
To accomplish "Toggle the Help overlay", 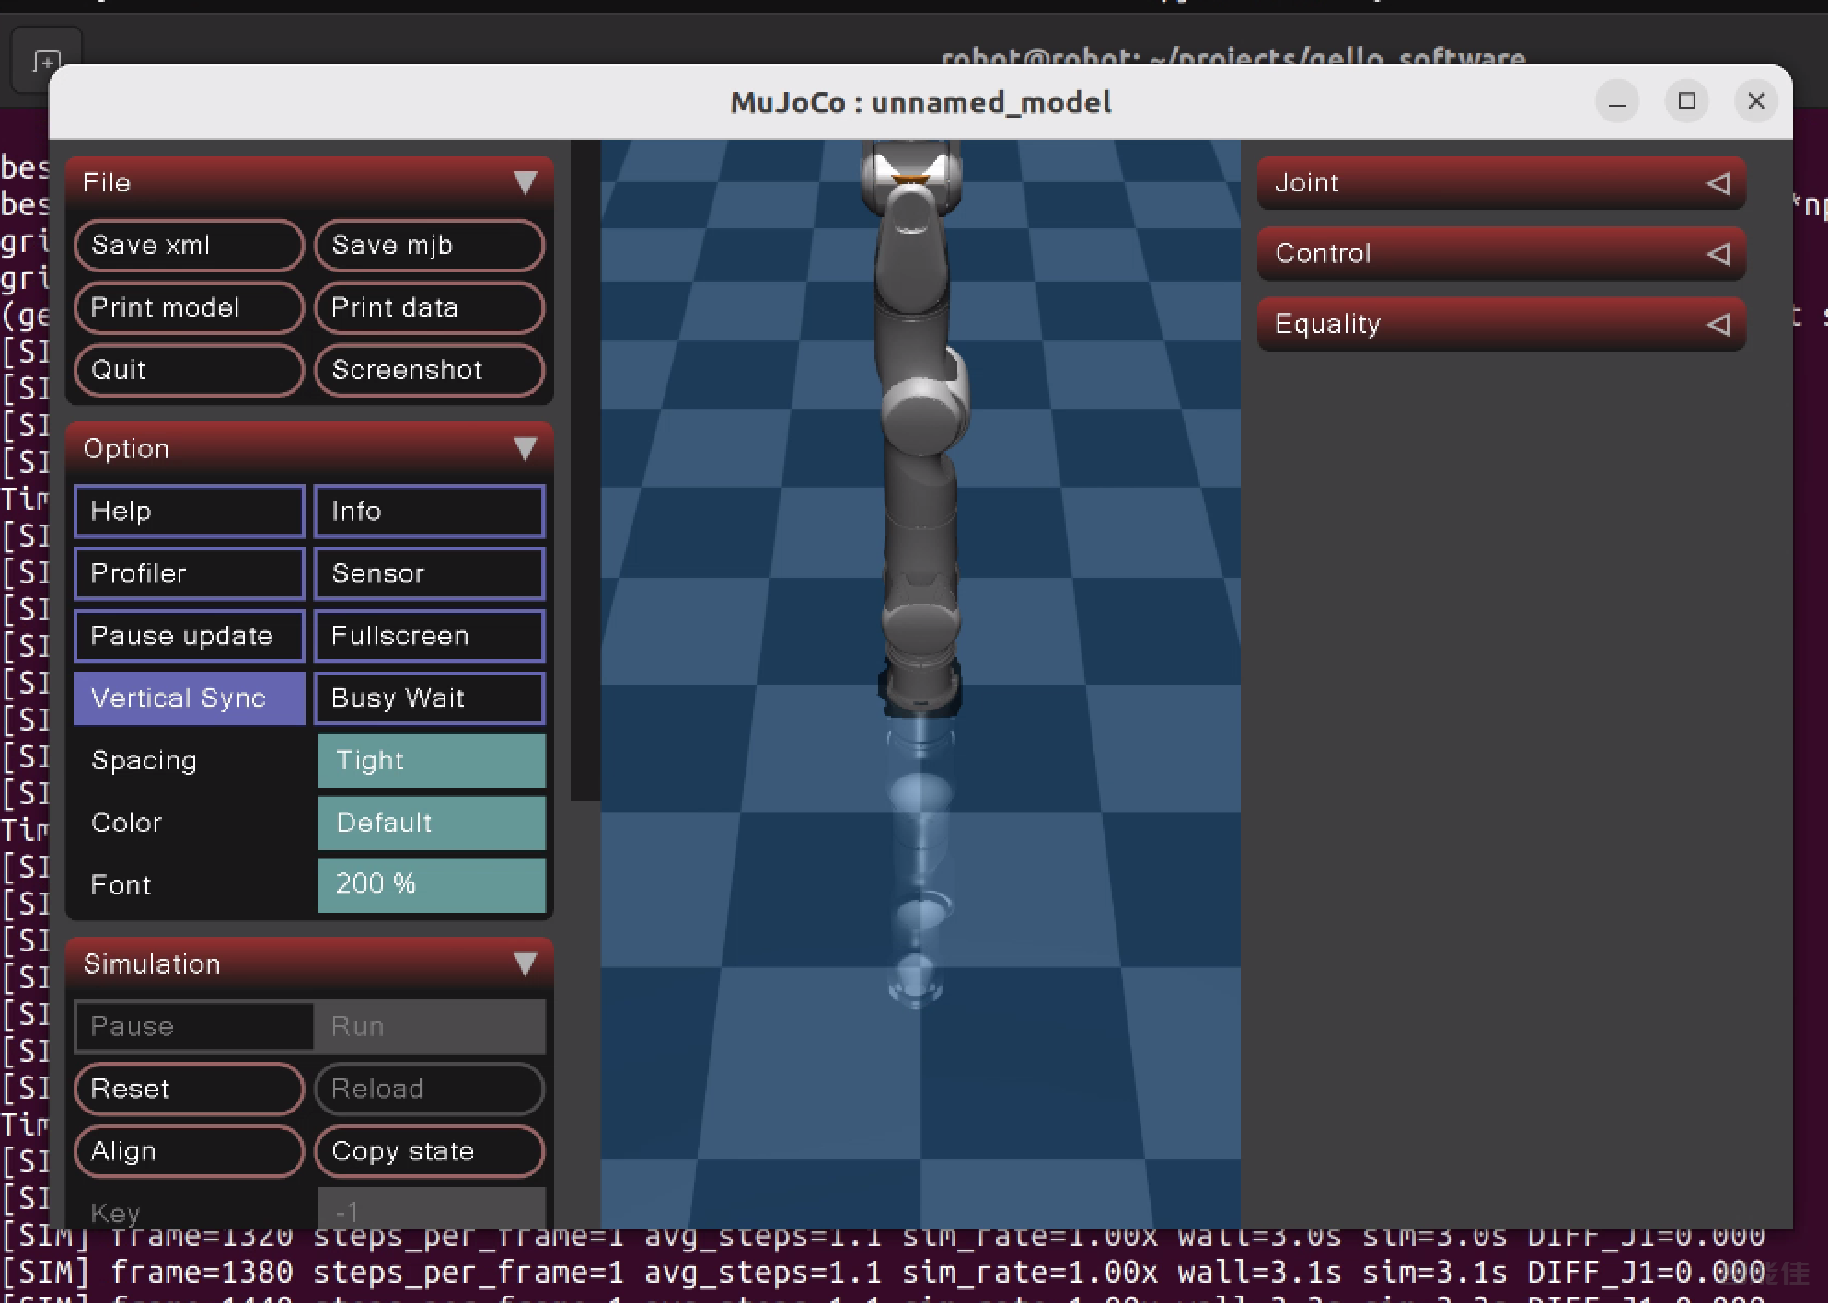I will pos(190,511).
